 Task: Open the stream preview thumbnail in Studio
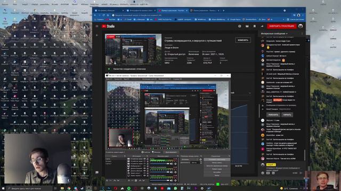coord(133,49)
